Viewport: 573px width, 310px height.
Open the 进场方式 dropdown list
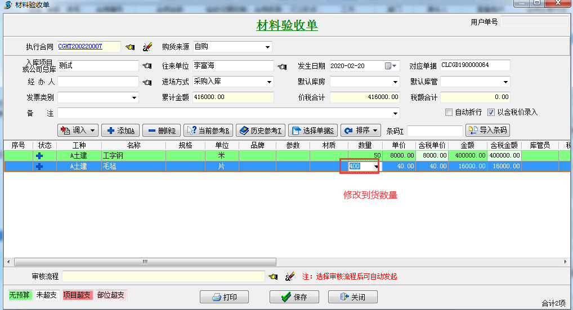pos(268,82)
